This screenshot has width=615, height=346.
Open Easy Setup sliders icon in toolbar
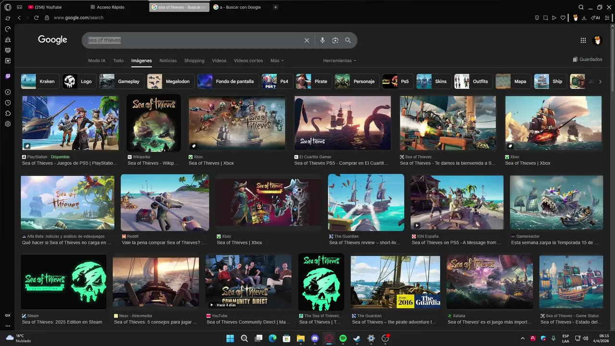point(608,18)
